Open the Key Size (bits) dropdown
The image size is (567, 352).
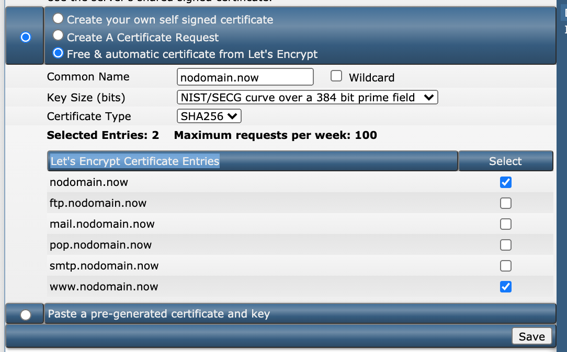(307, 98)
